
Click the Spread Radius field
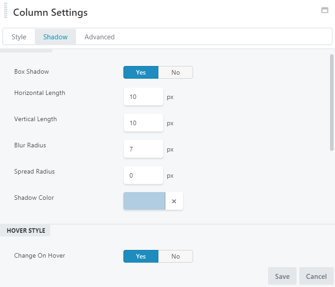[x=143, y=175]
